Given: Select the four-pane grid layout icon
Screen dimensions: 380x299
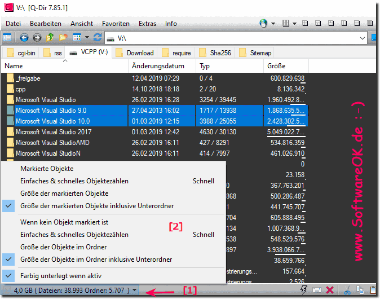Looking at the screenshot, I should (x=305, y=23).
